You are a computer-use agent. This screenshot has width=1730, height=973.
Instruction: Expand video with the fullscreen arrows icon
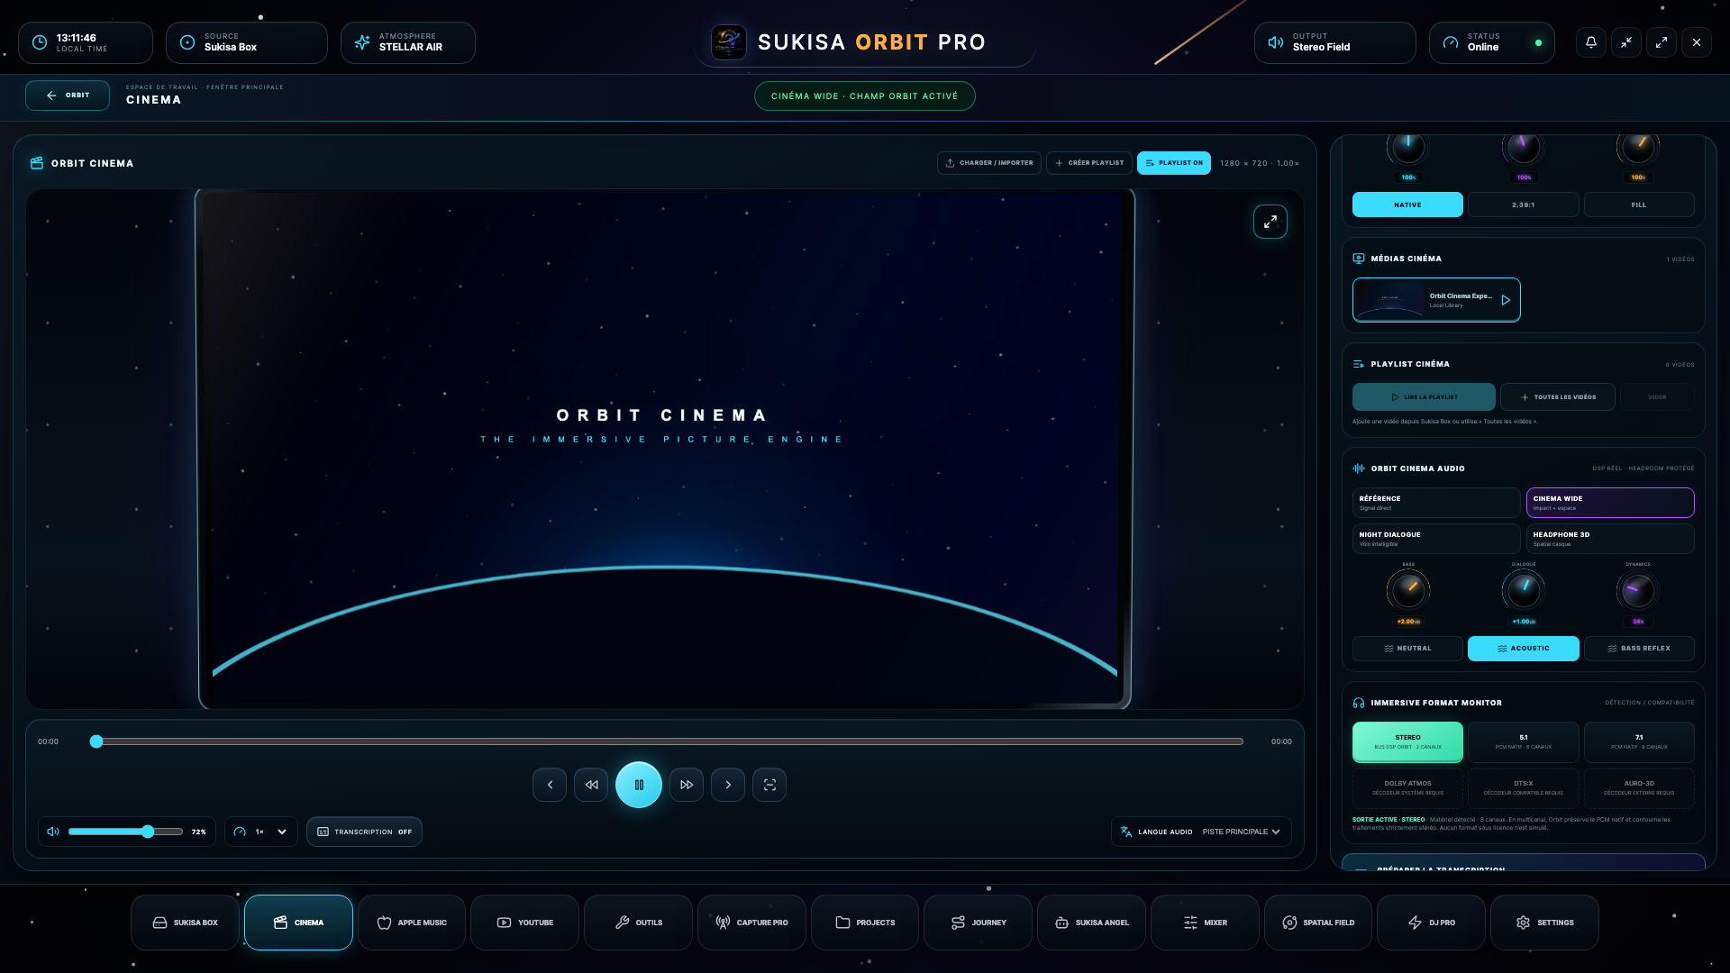(x=1270, y=222)
